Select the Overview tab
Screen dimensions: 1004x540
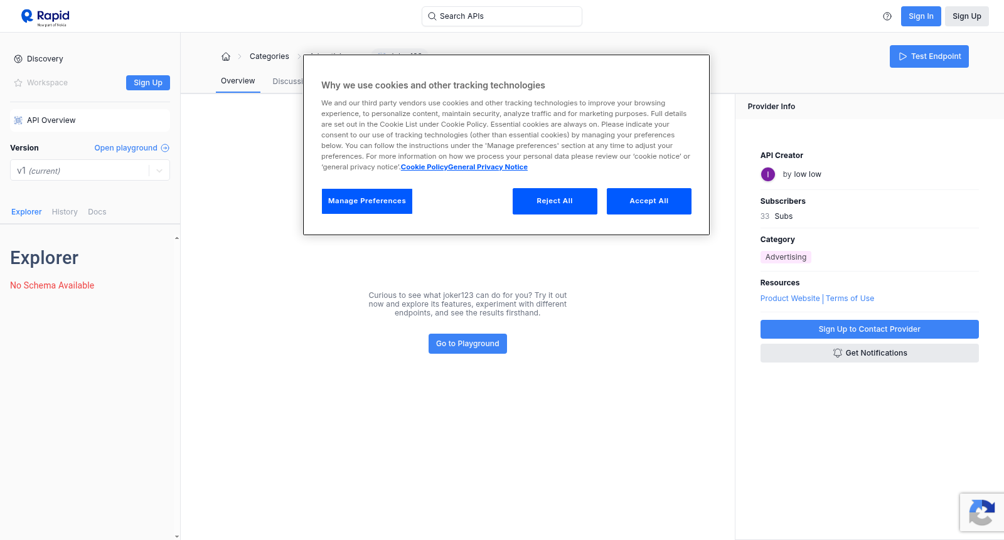coord(238,81)
